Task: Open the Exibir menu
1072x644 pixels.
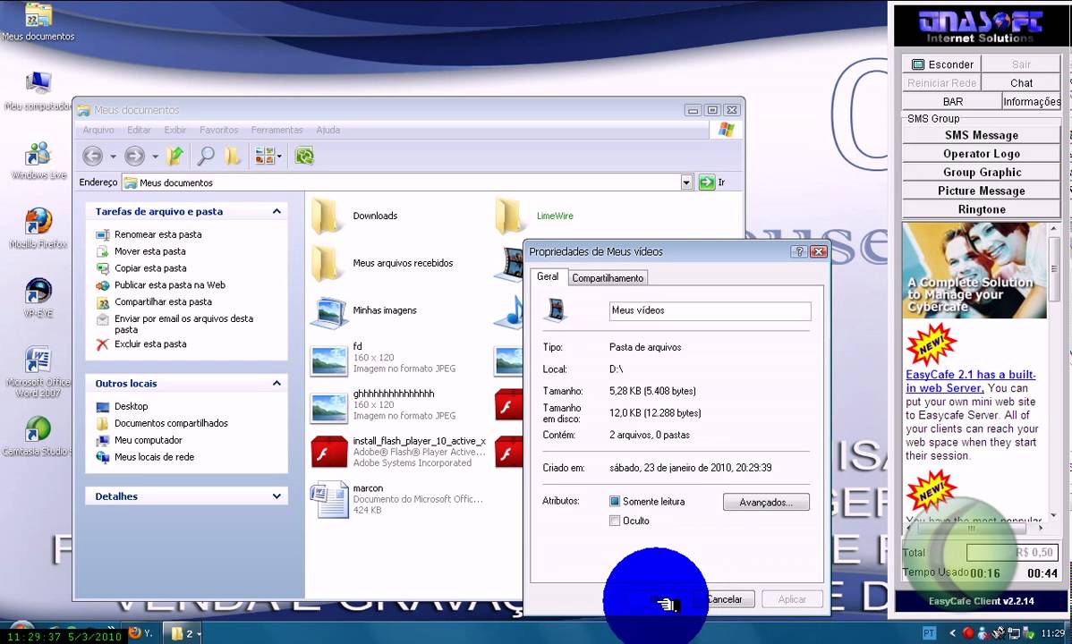Action: [x=175, y=130]
